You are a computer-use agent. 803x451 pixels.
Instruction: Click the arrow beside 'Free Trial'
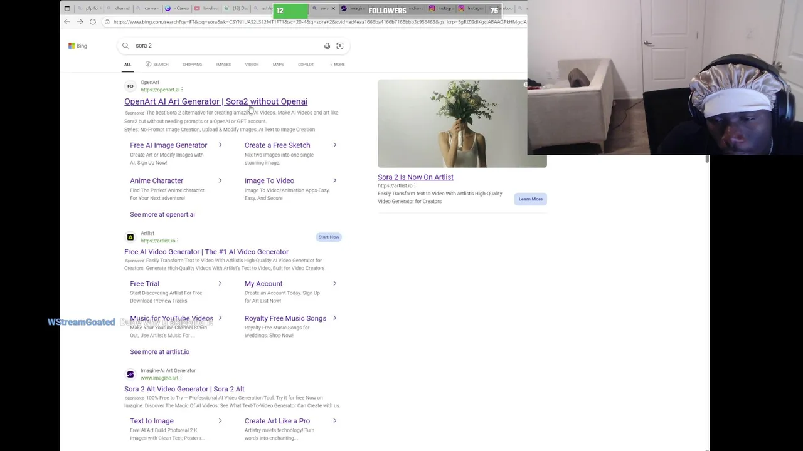pos(220,284)
